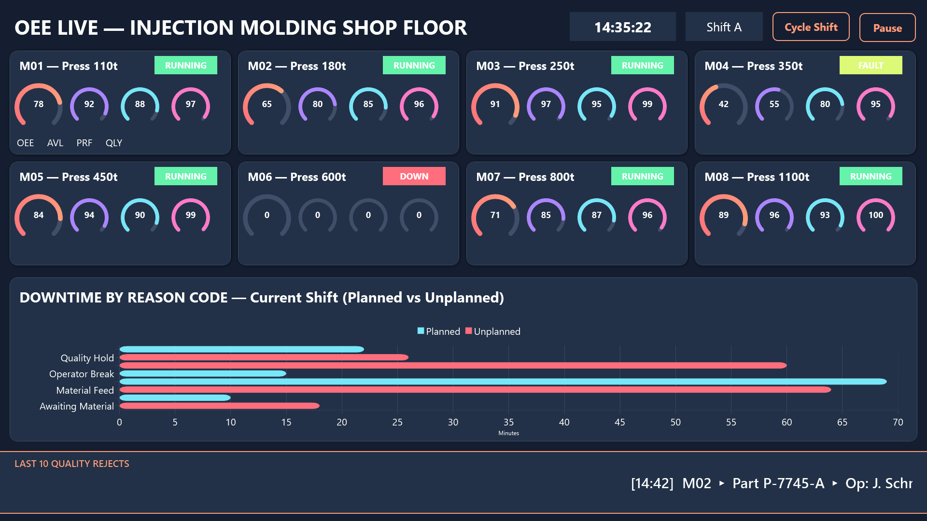The image size is (927, 521).
Task: Select M07 performance gauge showing 87
Action: (597, 216)
